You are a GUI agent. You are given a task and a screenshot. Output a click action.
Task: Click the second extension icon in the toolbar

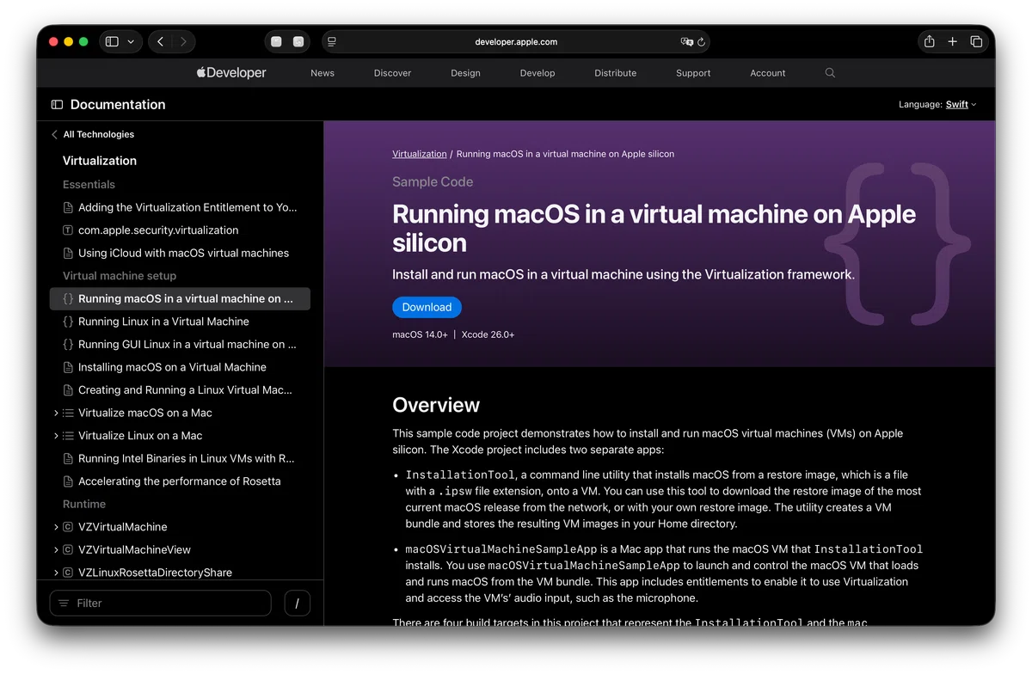[298, 41]
